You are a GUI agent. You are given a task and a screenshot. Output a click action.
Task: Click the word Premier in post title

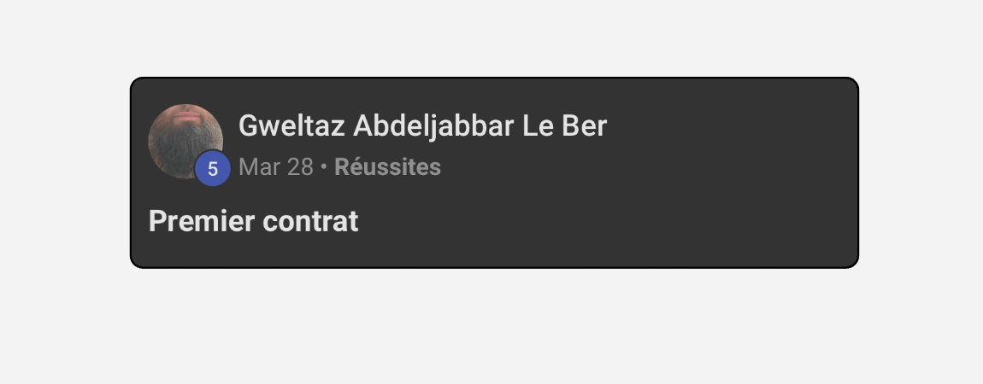pyautogui.click(x=202, y=221)
